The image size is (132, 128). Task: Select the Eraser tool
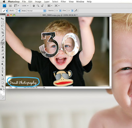2,54
